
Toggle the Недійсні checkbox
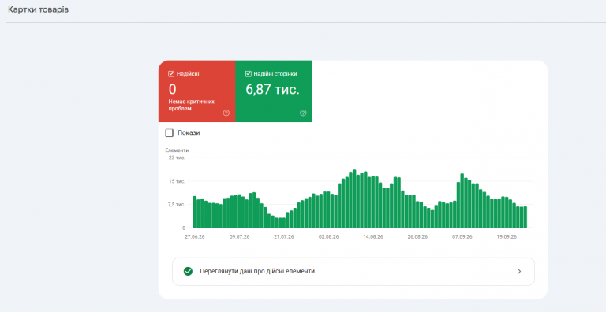click(x=171, y=74)
